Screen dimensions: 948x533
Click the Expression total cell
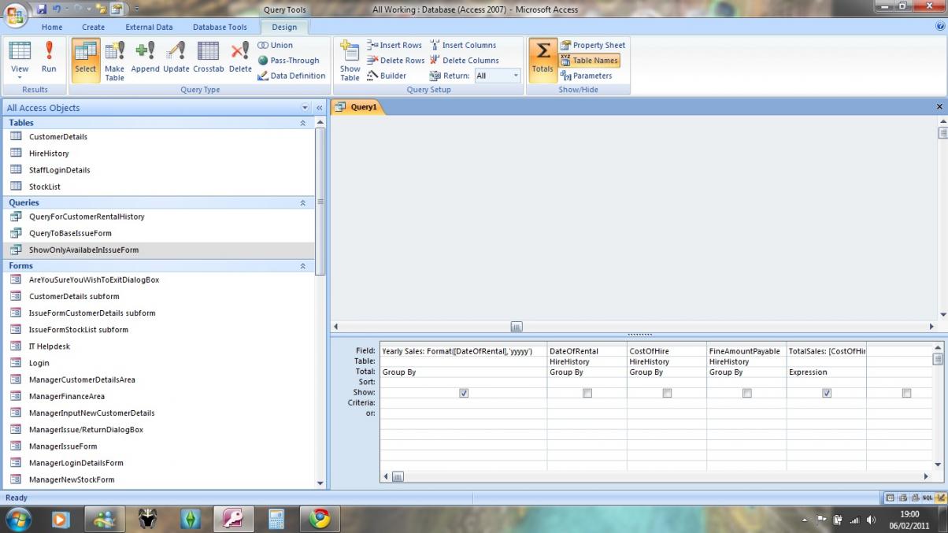(x=826, y=372)
